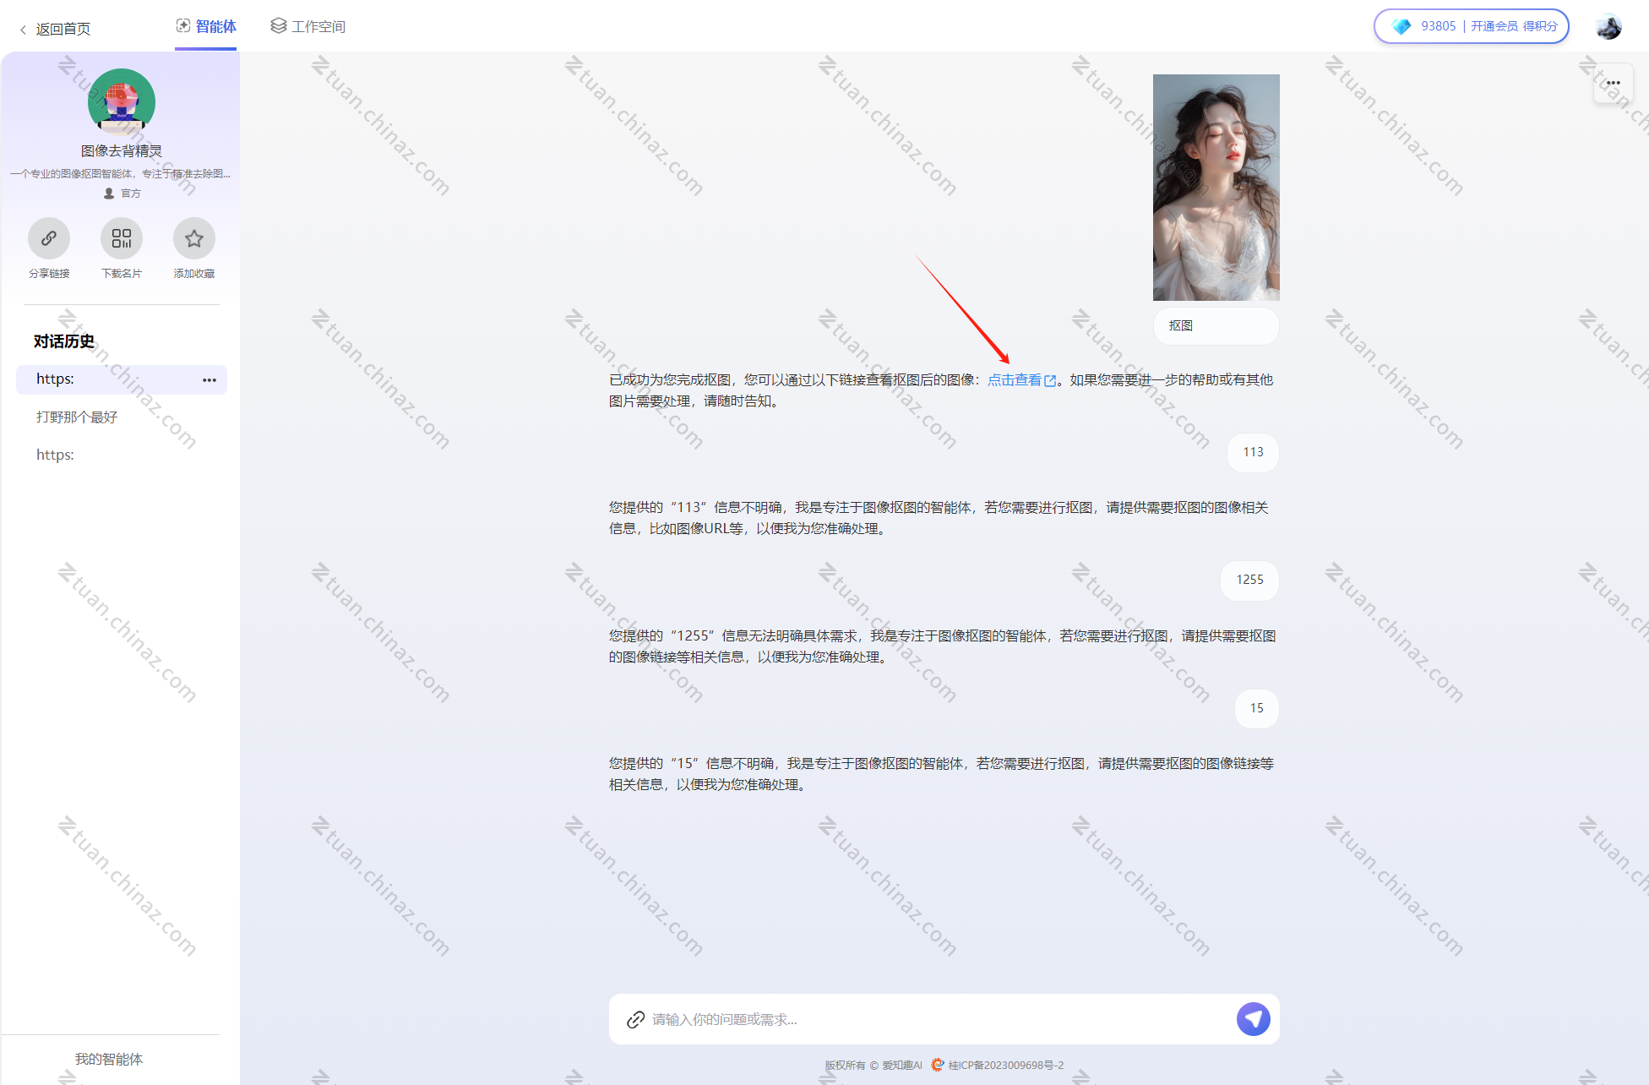Click the 15 message bubble

point(1257,708)
